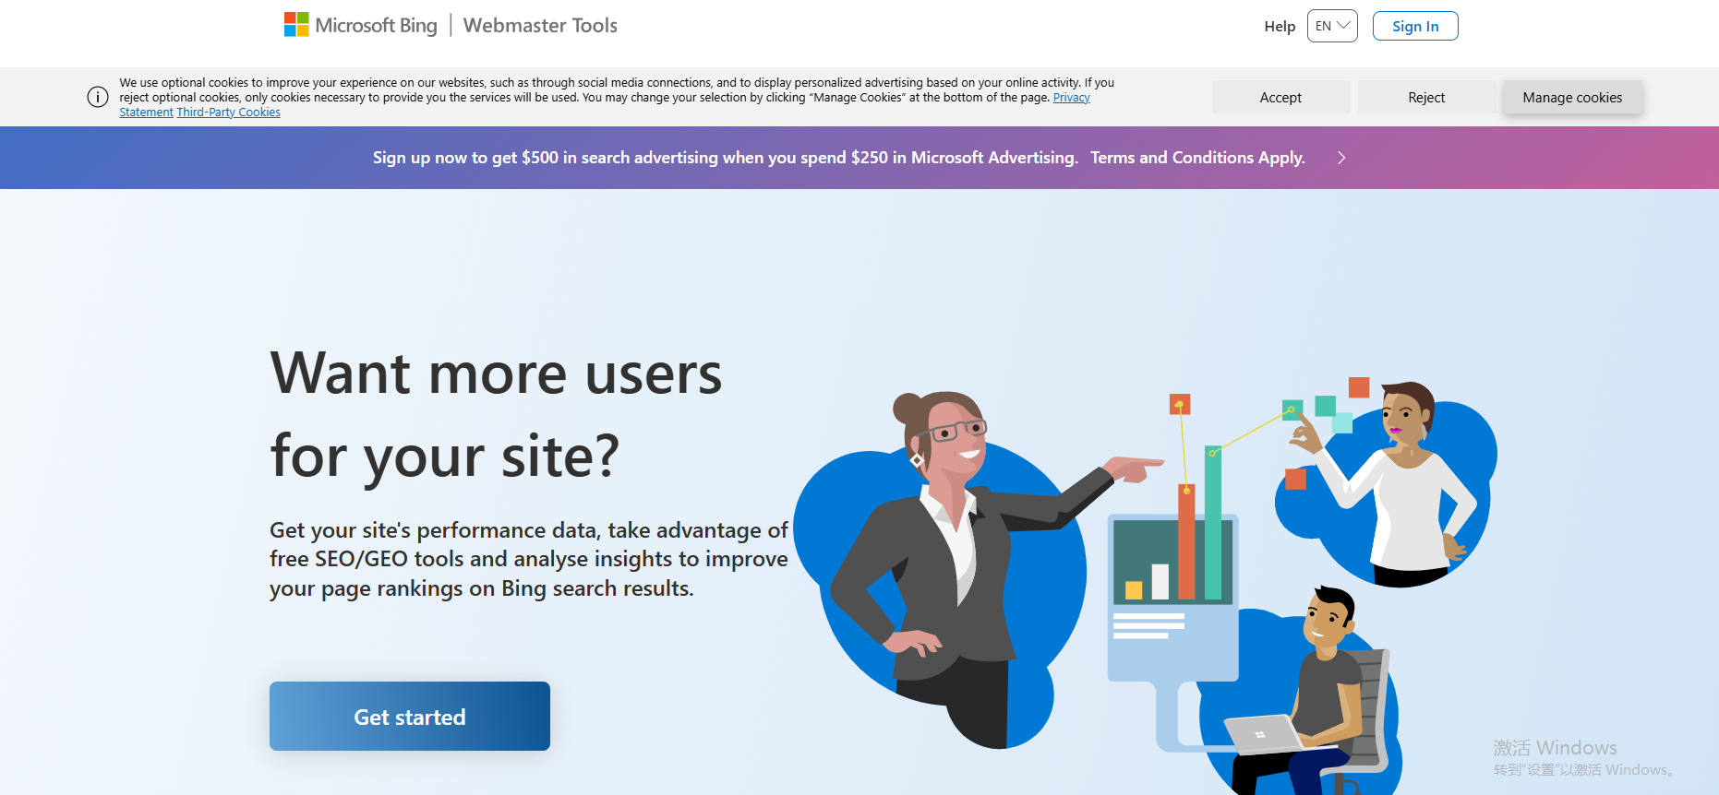This screenshot has height=795, width=1719.
Task: Click the "for your site?" headline line
Action: click(x=444, y=457)
